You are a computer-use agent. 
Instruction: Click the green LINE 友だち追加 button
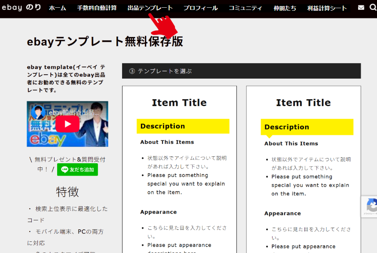[x=77, y=170]
